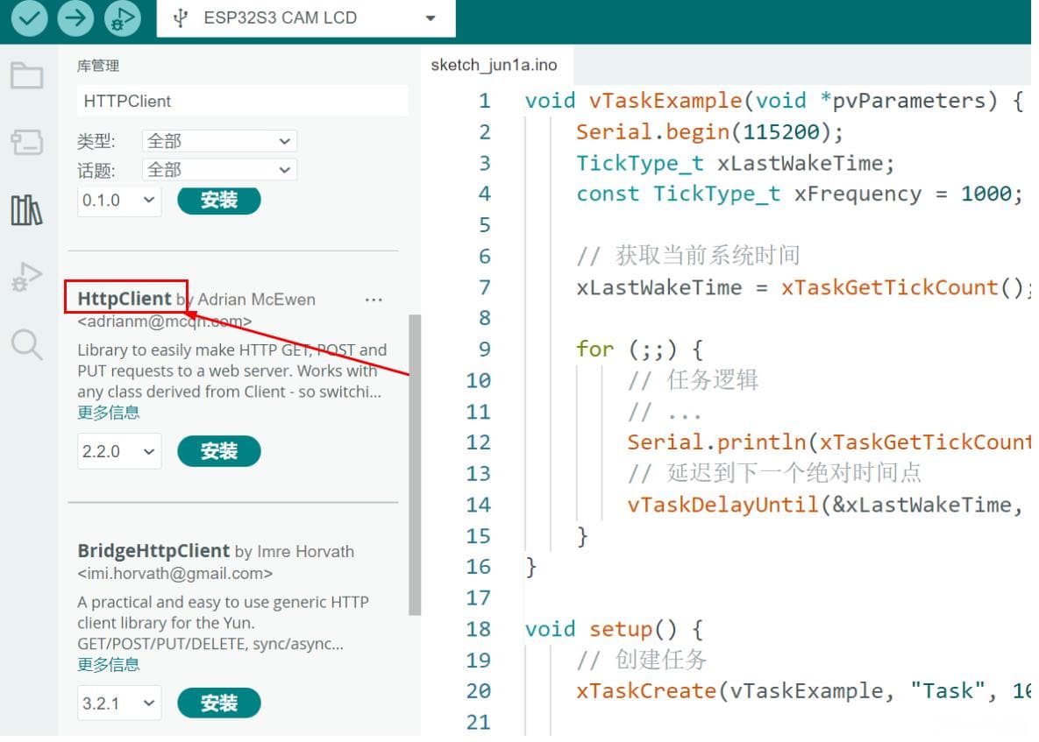Install BridgeHttpClient version 3.2.1

click(219, 703)
